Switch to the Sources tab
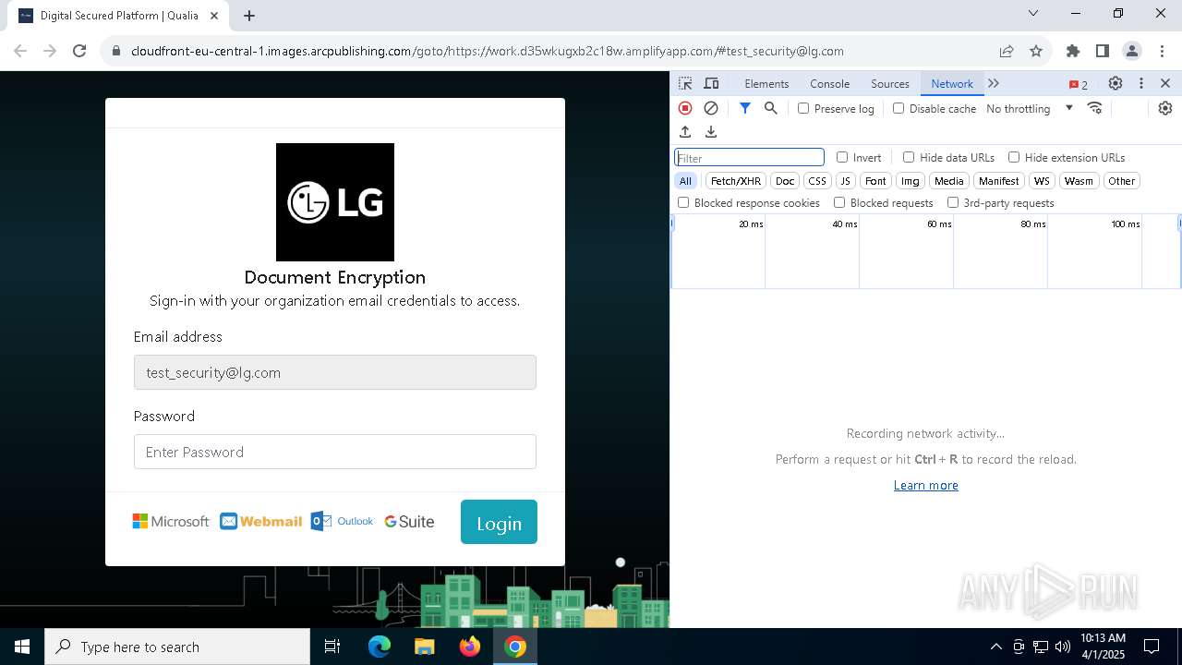This screenshot has height=665, width=1182. [890, 83]
